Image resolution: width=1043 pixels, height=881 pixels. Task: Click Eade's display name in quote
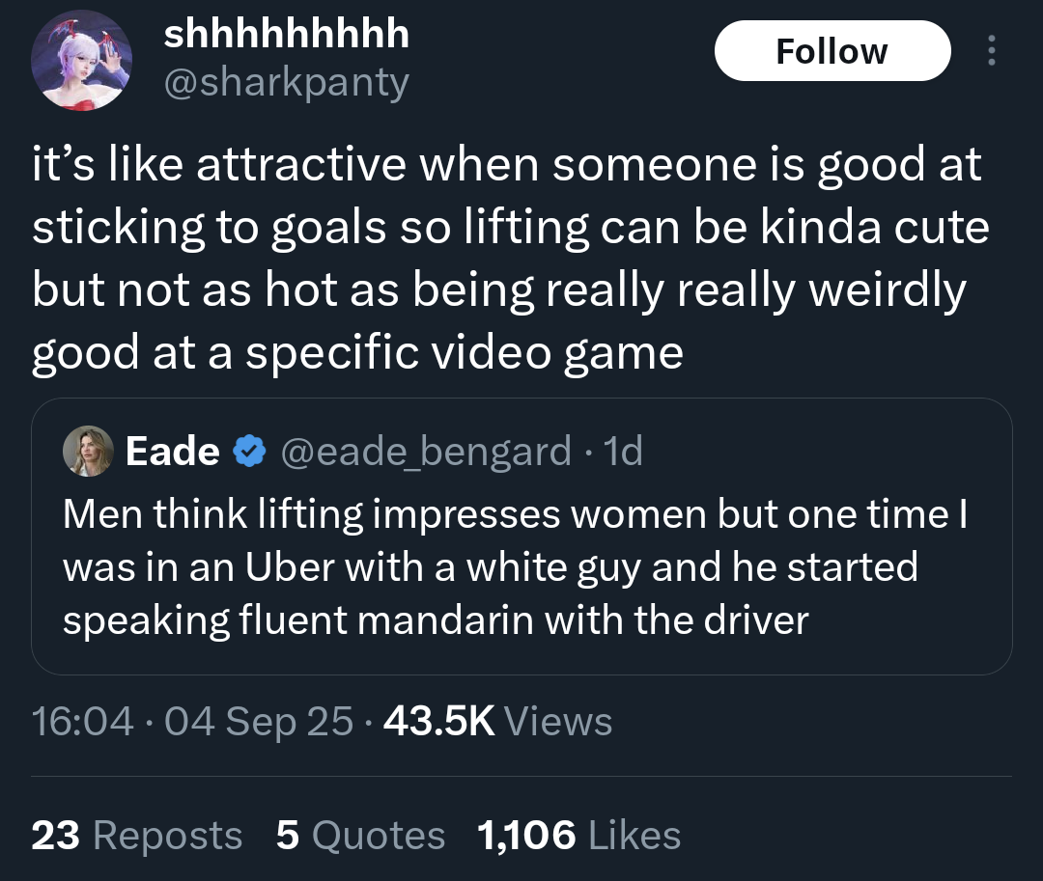coord(172,452)
